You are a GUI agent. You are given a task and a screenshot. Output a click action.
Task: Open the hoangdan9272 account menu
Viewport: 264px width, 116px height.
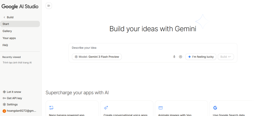point(21,111)
